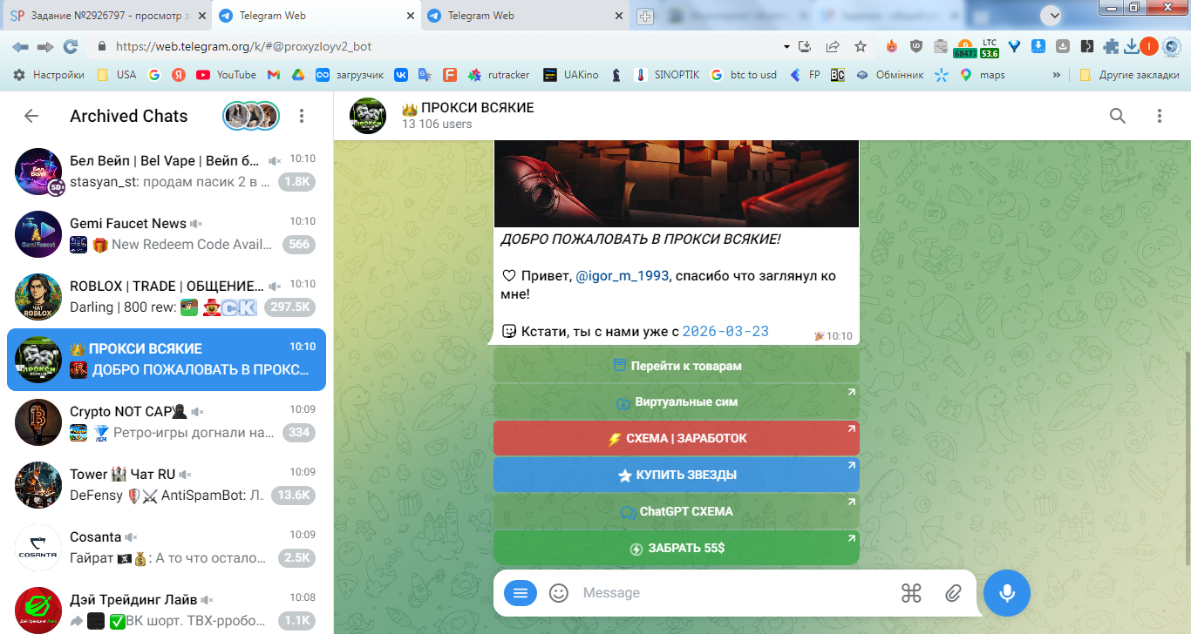Image resolution: width=1191 pixels, height=634 pixels.
Task: Toggle the bot keyboard icon in message box
Action: [x=911, y=593]
